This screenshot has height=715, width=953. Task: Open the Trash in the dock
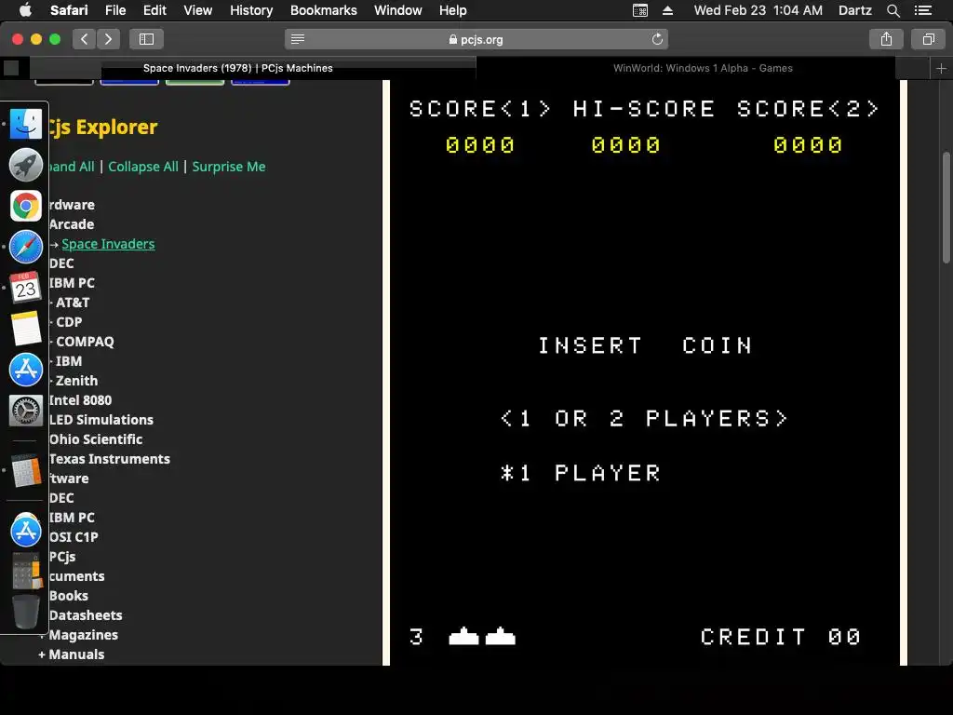tap(25, 612)
